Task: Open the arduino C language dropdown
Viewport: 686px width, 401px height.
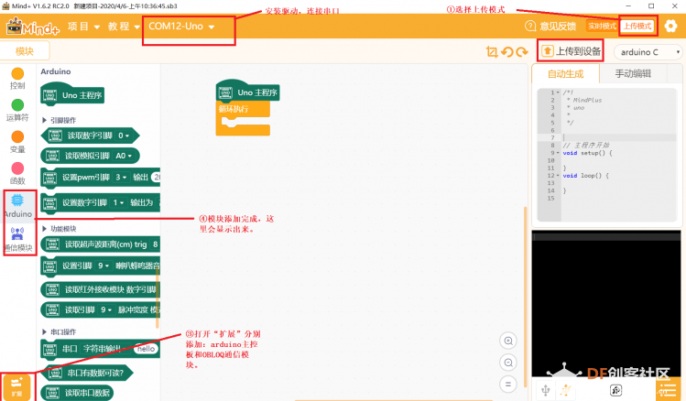Action: tap(648, 52)
